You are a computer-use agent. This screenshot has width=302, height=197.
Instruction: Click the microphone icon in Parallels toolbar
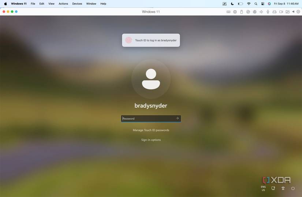tap(268, 12)
